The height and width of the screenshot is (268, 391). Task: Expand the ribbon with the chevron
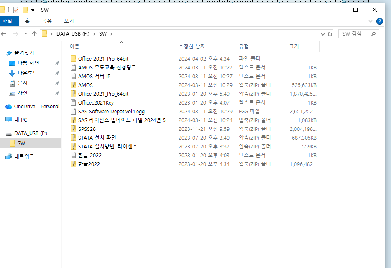click(371, 21)
